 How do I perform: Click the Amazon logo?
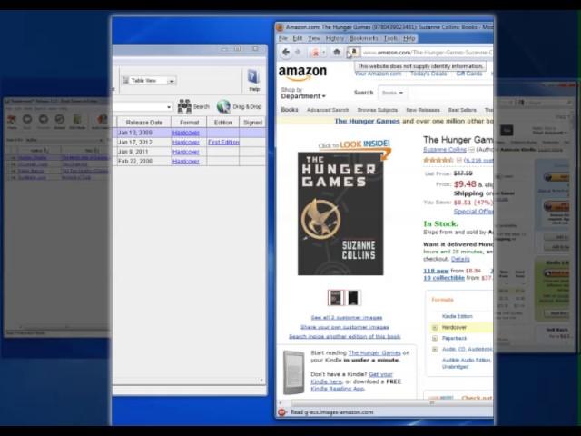pyautogui.click(x=302, y=73)
